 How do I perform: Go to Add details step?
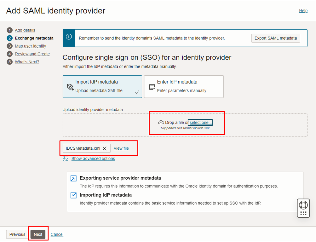(x=25, y=30)
